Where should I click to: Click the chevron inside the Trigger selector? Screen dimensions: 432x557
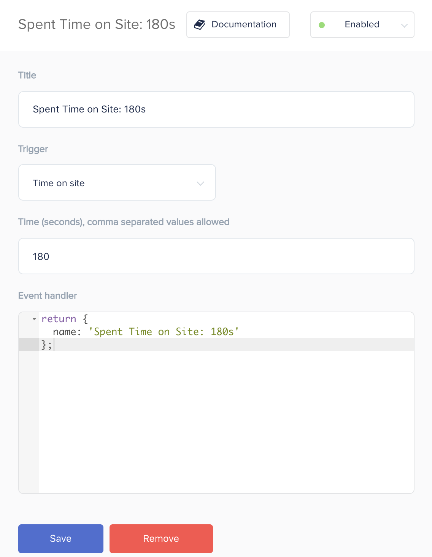point(200,184)
